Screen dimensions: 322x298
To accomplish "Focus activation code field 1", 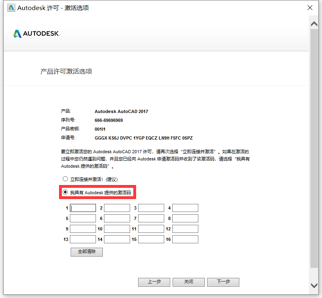I will click(x=83, y=208).
